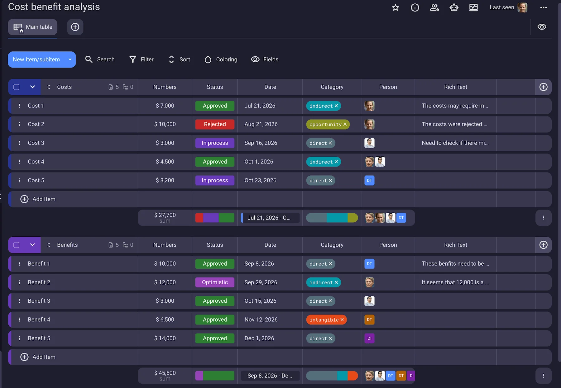Open row menu for Benefit 2
This screenshot has height=388, width=561.
tap(20, 282)
